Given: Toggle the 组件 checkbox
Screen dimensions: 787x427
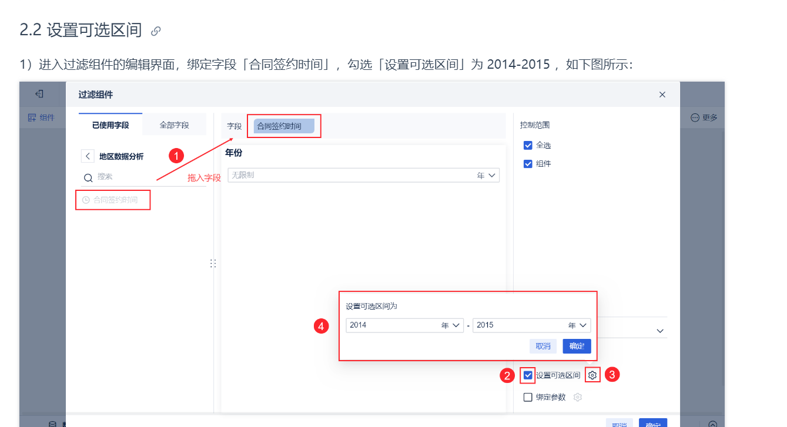Looking at the screenshot, I should [x=528, y=164].
